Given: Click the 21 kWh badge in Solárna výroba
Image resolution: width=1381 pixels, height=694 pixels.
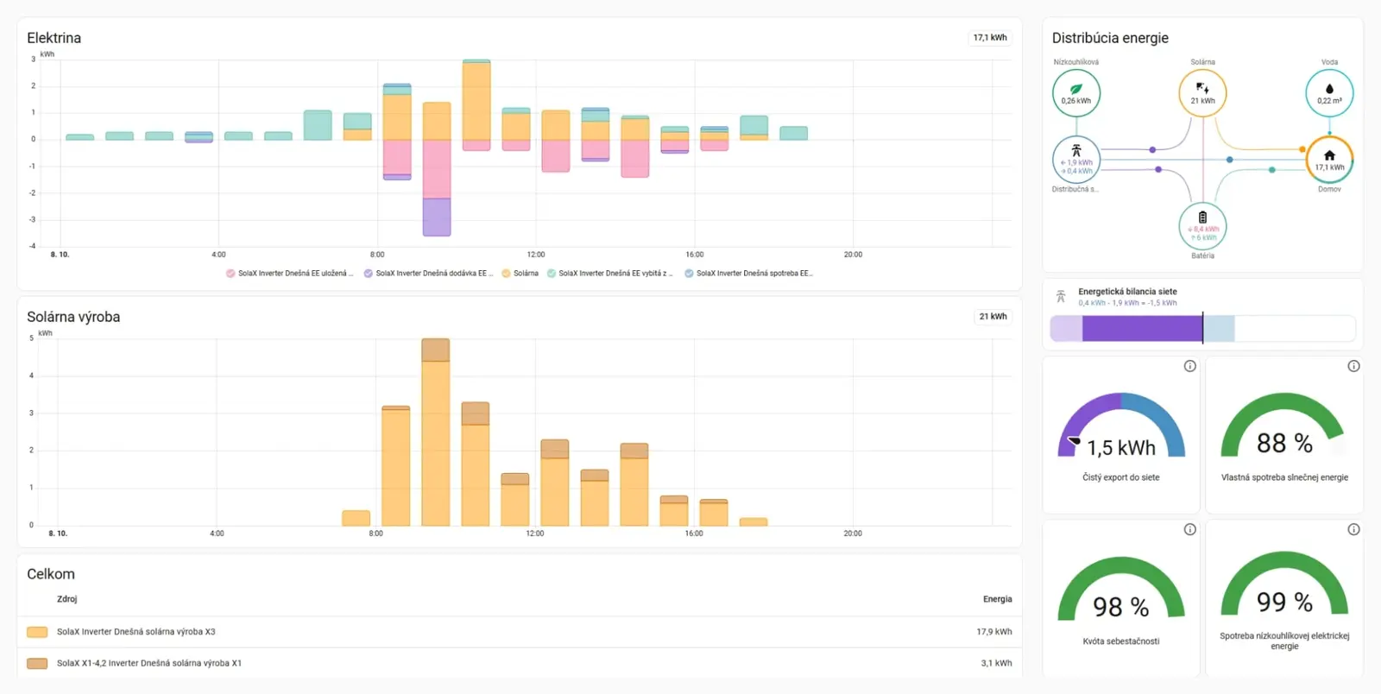Looking at the screenshot, I should click(993, 317).
